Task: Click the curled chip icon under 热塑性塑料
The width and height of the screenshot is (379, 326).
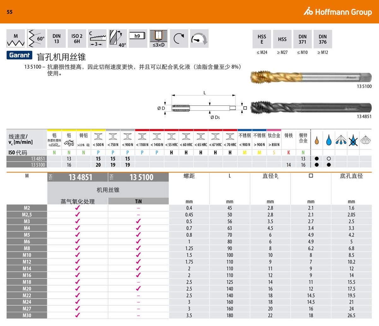Action: (x=54, y=145)
